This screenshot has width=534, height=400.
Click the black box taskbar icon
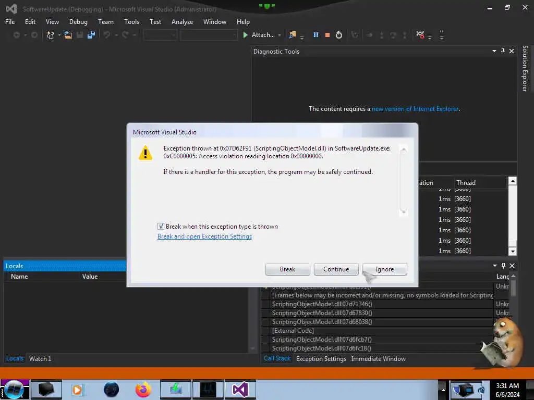click(46, 390)
